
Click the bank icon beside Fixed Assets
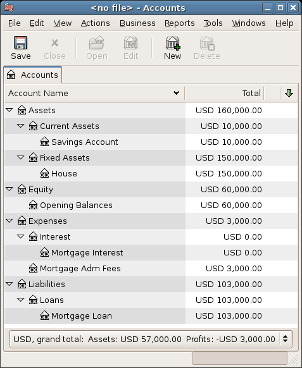(33, 157)
